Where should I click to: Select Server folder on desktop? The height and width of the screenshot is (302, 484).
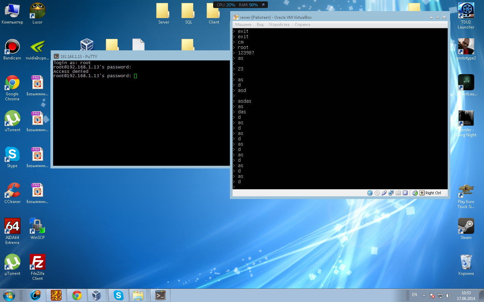pyautogui.click(x=163, y=13)
